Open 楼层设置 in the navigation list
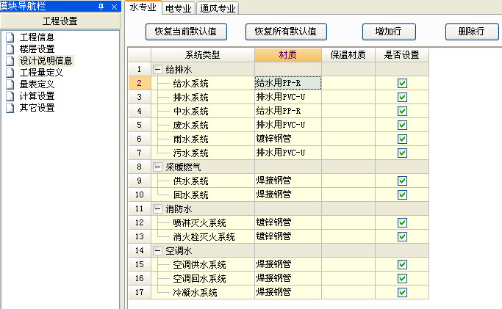Viewport: 502px width, 309px height. pos(37,49)
